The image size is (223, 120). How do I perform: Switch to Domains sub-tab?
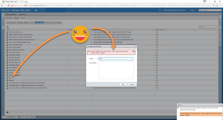click(58, 23)
